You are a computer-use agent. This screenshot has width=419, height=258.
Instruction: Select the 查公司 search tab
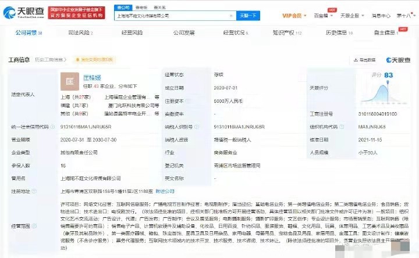123,8
